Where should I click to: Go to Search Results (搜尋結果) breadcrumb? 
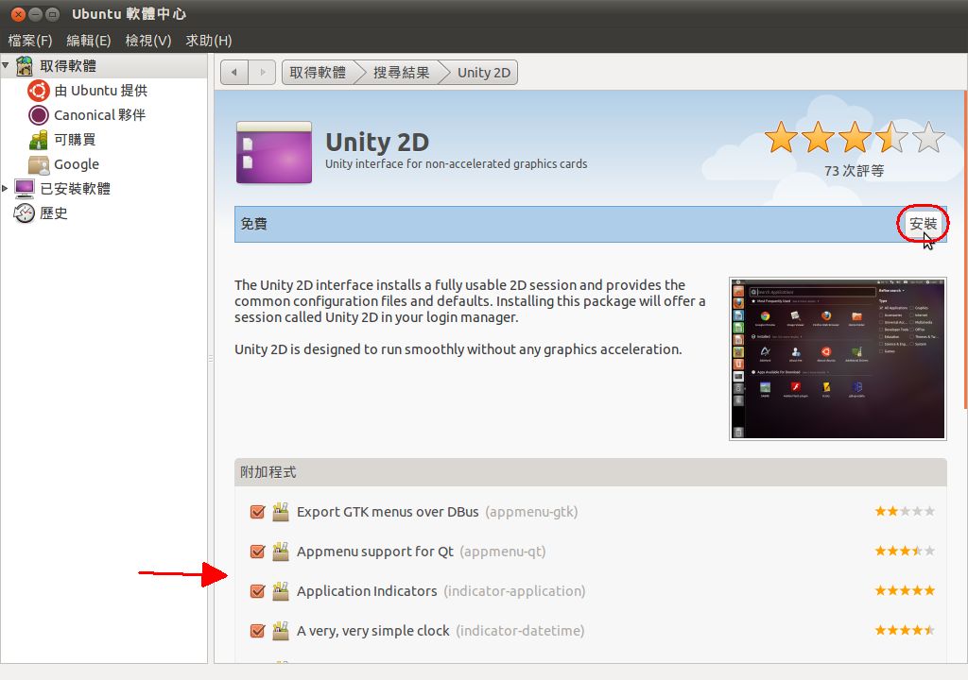point(401,72)
